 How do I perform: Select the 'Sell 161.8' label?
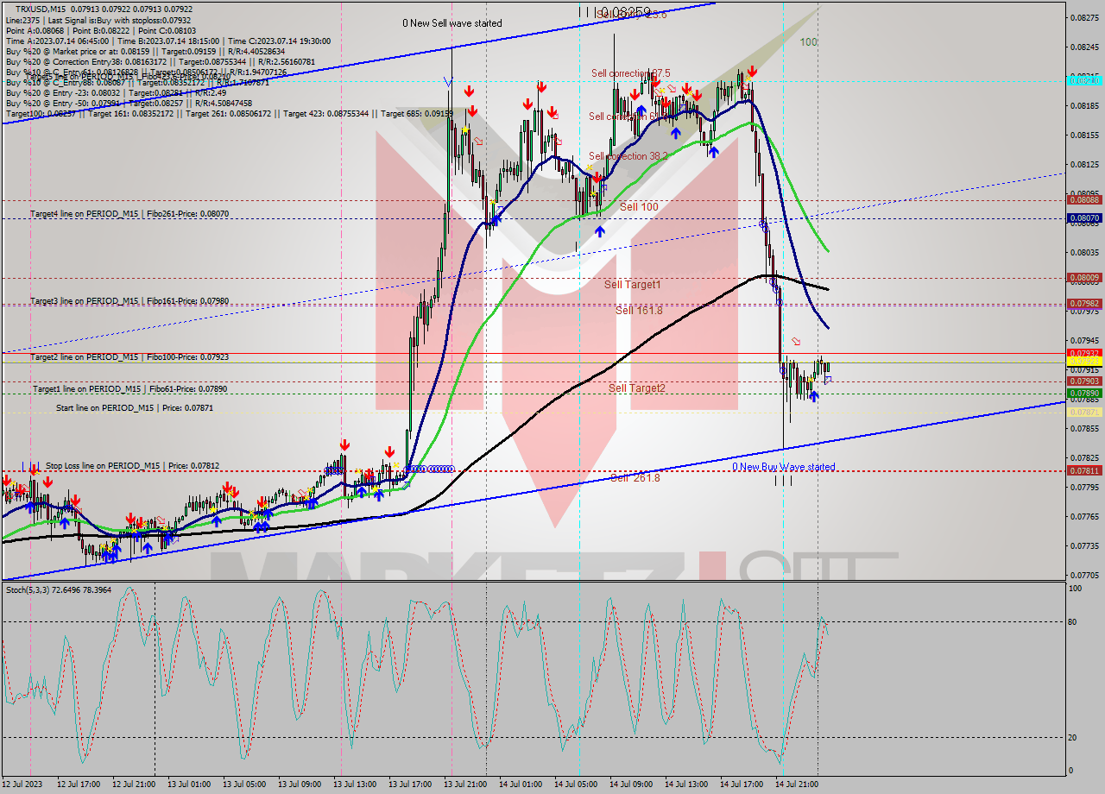coord(639,311)
